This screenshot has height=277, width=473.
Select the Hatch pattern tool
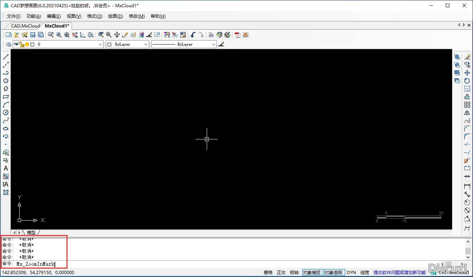[6, 192]
